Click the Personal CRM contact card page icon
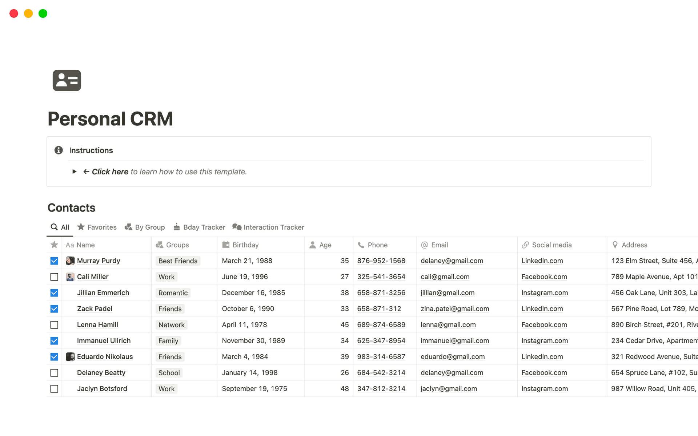This screenshot has height=436, width=698. [x=67, y=80]
